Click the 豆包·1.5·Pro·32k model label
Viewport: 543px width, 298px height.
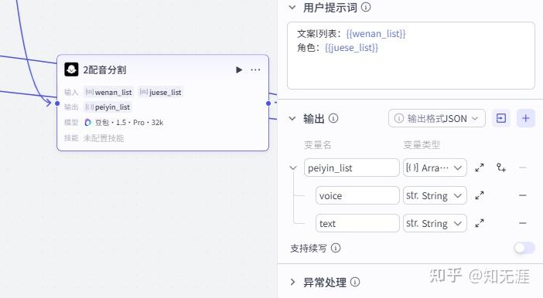tap(129, 123)
